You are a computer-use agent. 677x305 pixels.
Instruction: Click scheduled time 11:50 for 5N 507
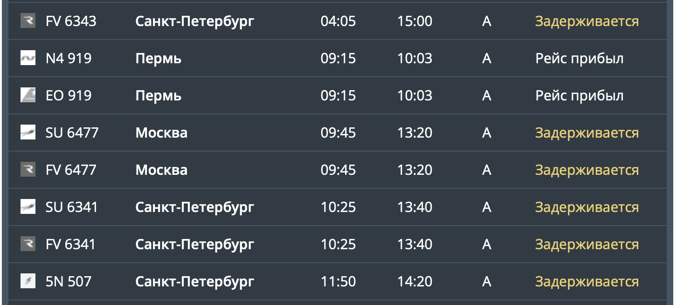[x=338, y=281]
